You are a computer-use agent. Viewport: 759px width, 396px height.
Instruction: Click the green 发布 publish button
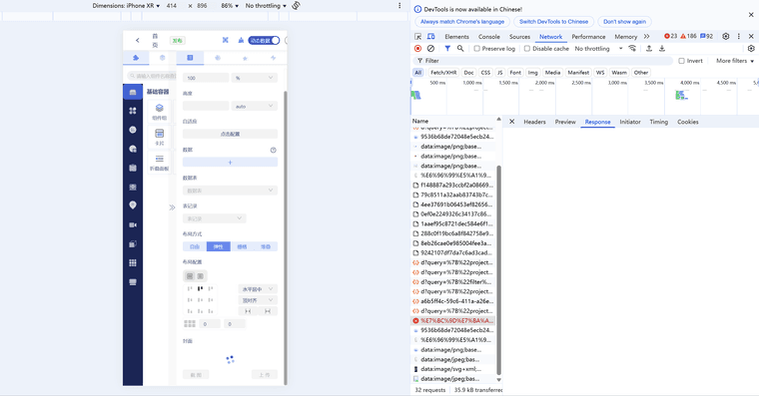(x=178, y=41)
